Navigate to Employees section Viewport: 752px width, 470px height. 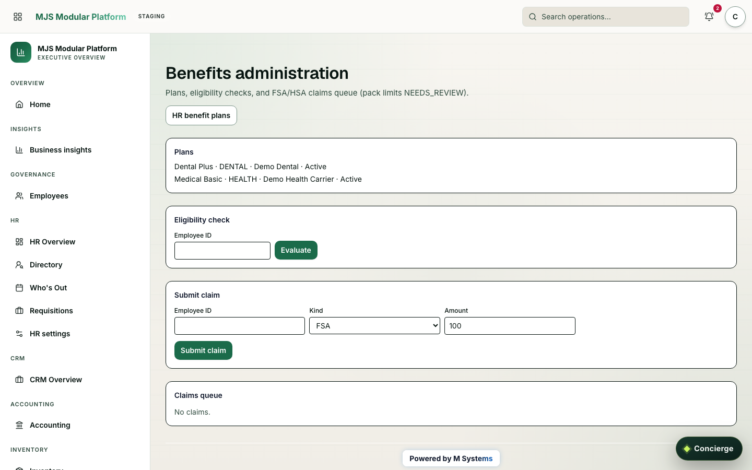click(x=75, y=196)
